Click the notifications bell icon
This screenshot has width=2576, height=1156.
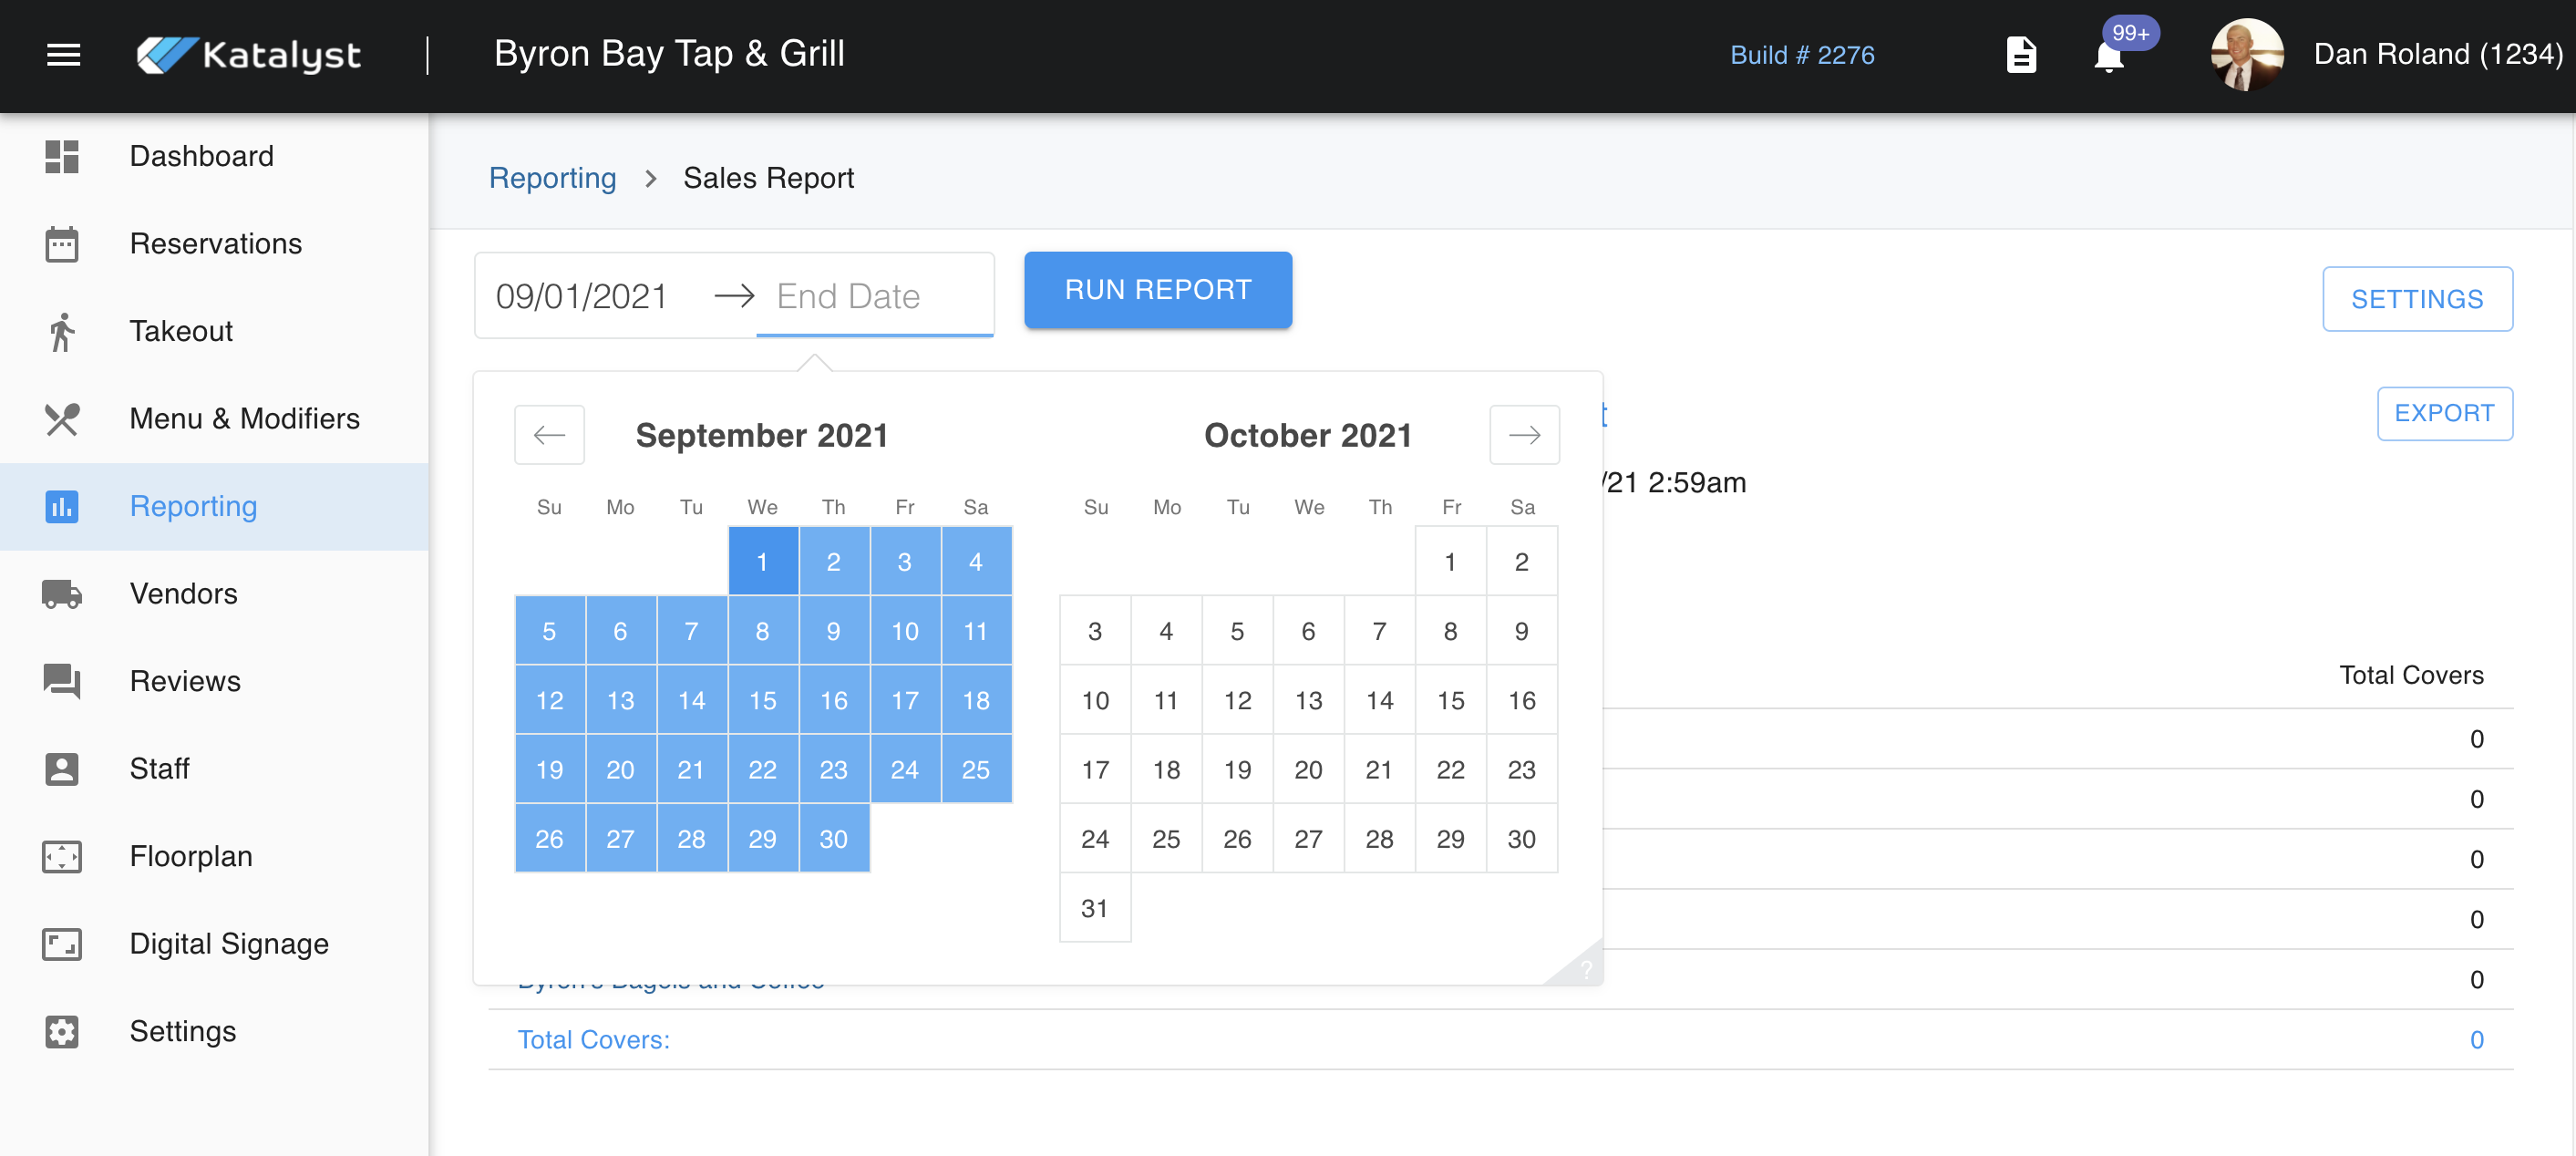coord(2108,57)
